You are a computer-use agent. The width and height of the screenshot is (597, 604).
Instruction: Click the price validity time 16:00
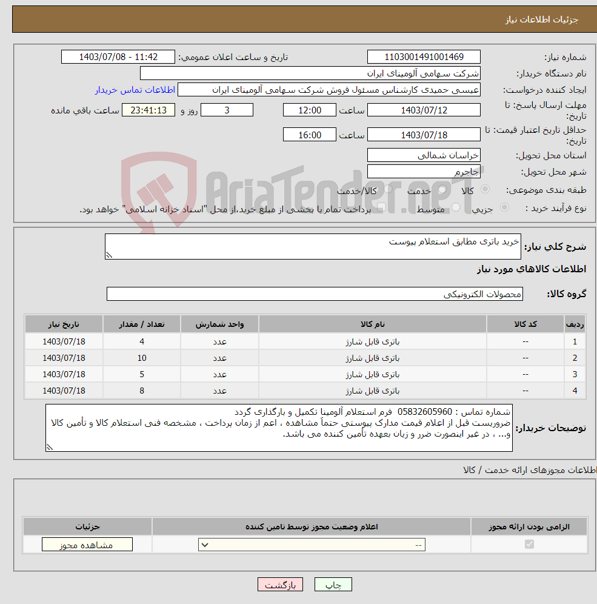tap(310, 135)
